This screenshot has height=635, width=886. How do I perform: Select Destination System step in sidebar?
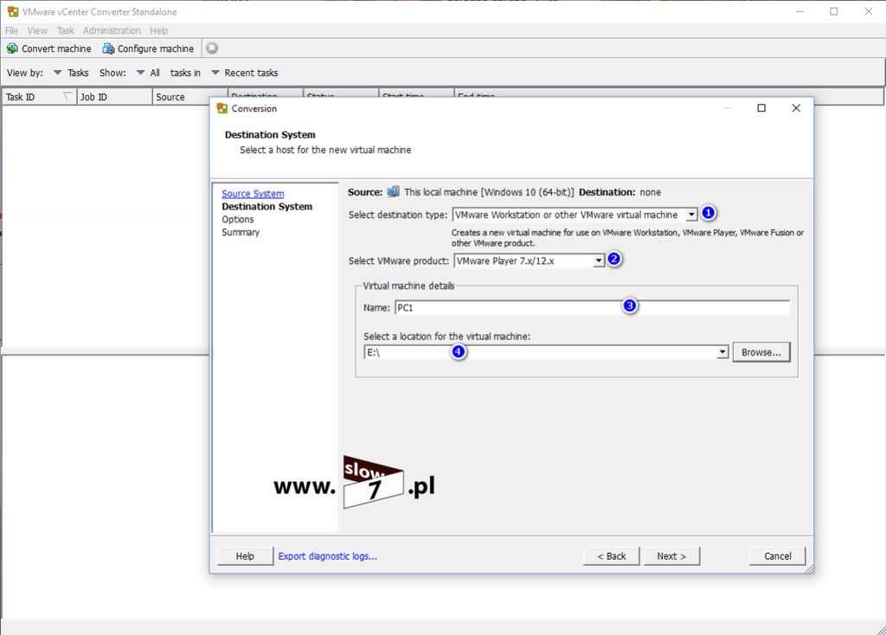pyautogui.click(x=266, y=207)
